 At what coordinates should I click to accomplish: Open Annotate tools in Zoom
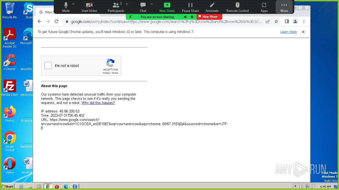point(212,7)
